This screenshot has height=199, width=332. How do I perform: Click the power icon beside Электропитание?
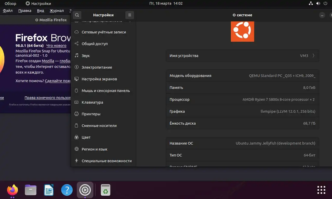77,67
